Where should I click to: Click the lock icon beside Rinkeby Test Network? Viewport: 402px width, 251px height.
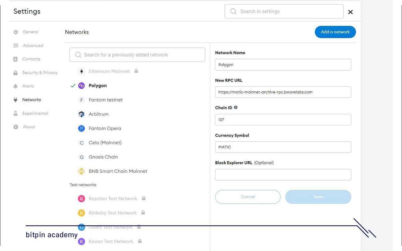pyautogui.click(x=143, y=212)
